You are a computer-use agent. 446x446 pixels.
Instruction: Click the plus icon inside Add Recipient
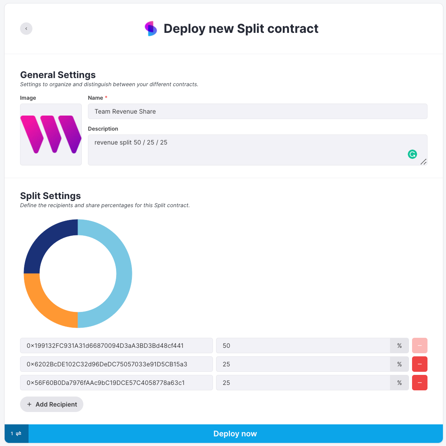[29, 404]
